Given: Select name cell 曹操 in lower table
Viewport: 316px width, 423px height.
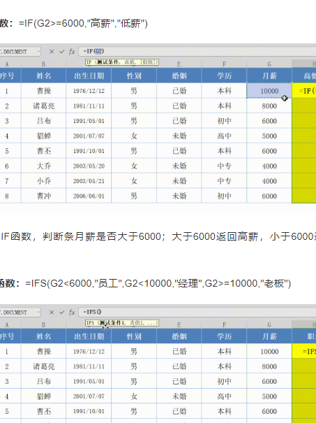Looking at the screenshot, I should [x=44, y=351].
